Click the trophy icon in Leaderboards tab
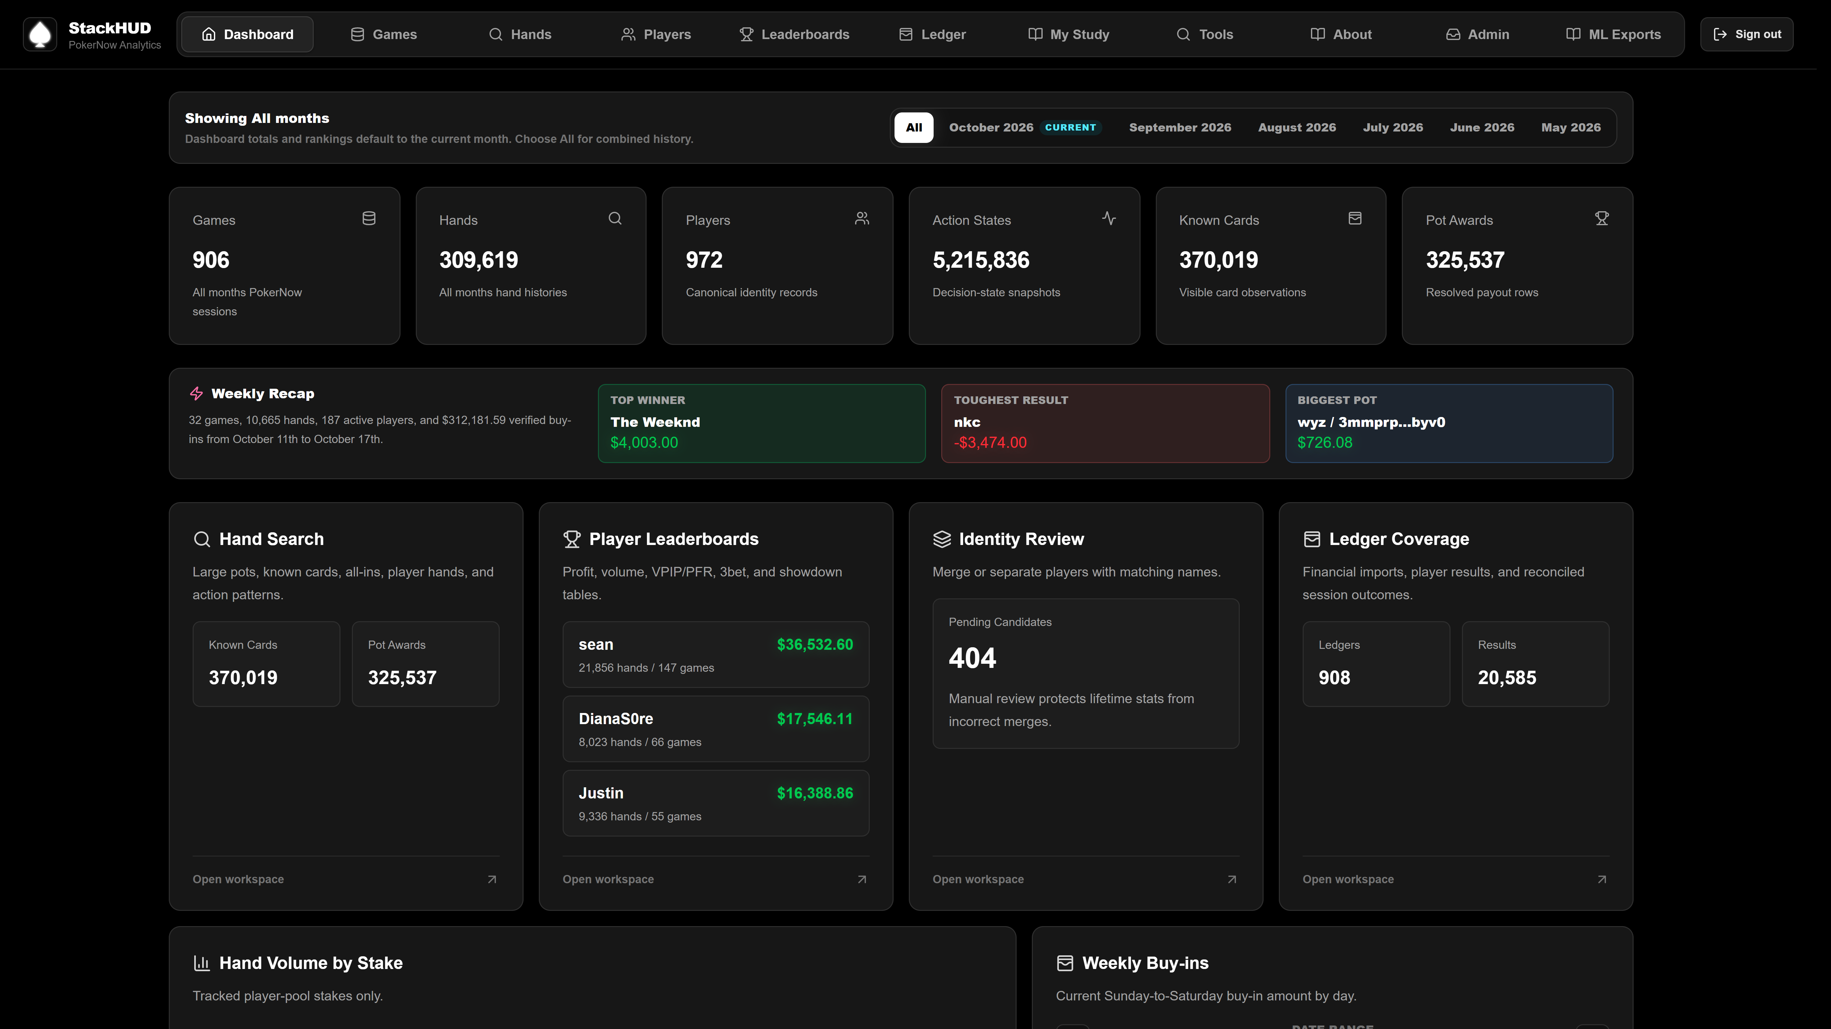This screenshot has height=1029, width=1831. 746,34
